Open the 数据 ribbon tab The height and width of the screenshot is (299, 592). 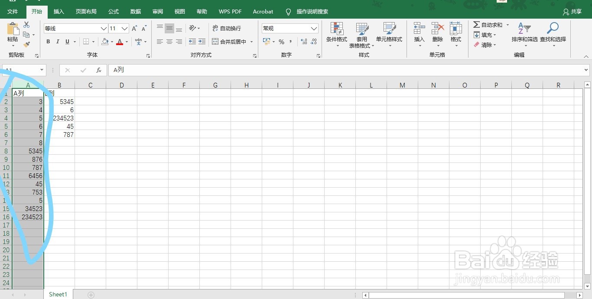coord(135,11)
